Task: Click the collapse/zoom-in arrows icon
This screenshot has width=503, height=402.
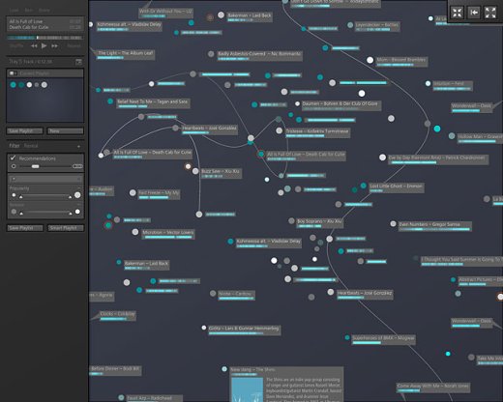Action: click(x=457, y=13)
